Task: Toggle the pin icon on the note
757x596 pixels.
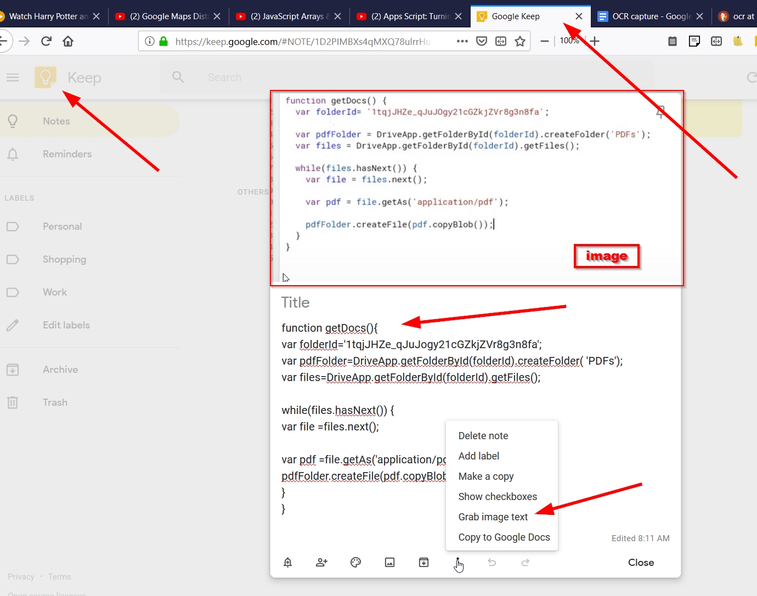Action: coord(661,112)
